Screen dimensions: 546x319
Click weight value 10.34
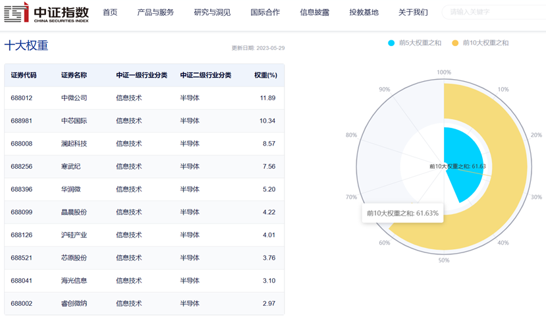[x=267, y=121]
